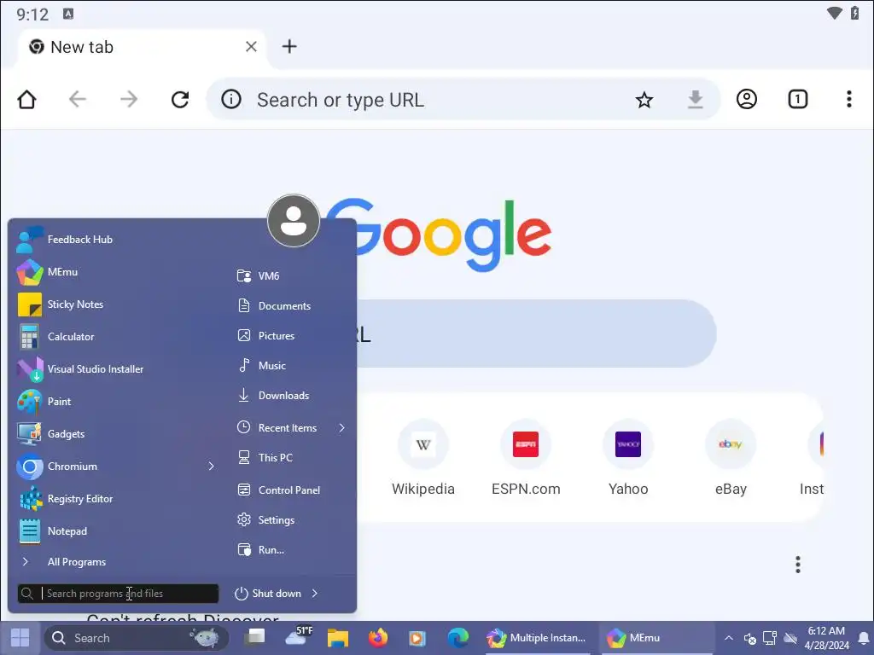This screenshot has width=874, height=655.
Task: Open page info icon in address bar
Action: click(x=231, y=100)
